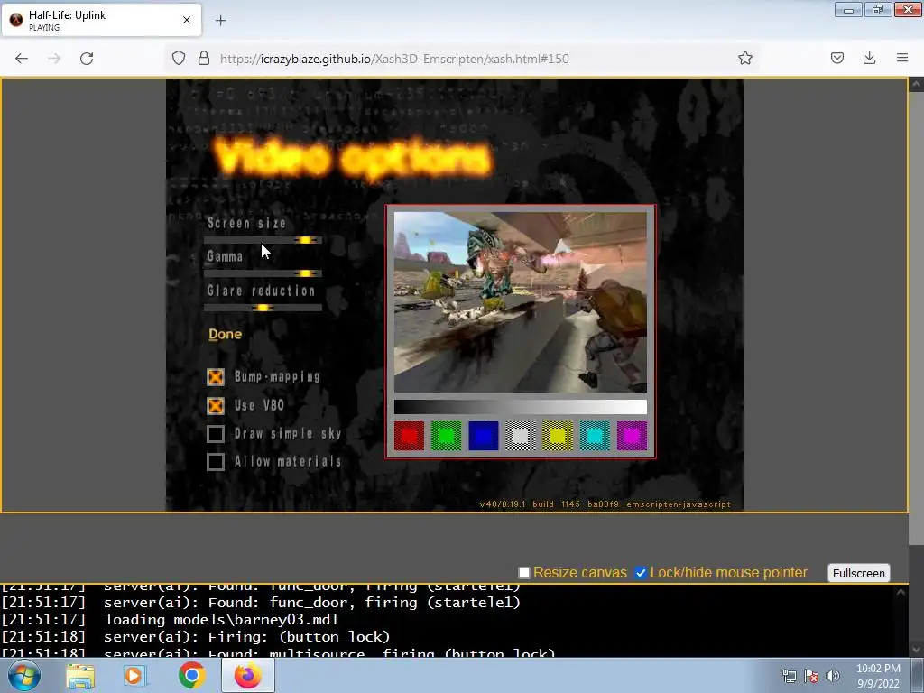Click the page scrollbar up arrow
This screenshot has height=693, width=924.
tap(916, 85)
